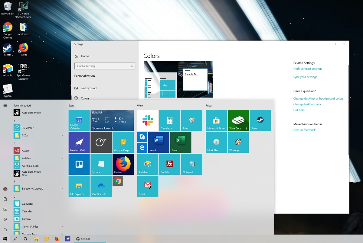
Task: Launch the Xbox Console tile
Action: [238, 120]
